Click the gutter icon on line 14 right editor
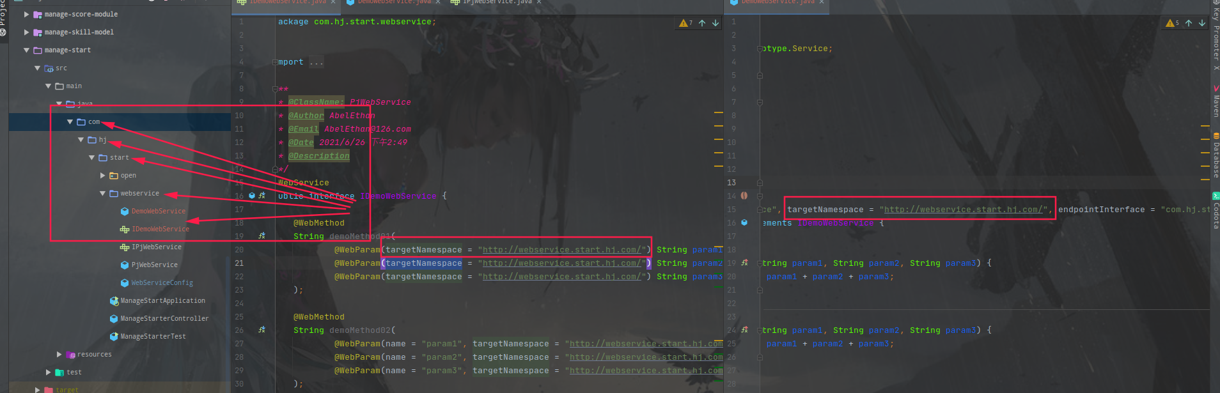 click(744, 196)
